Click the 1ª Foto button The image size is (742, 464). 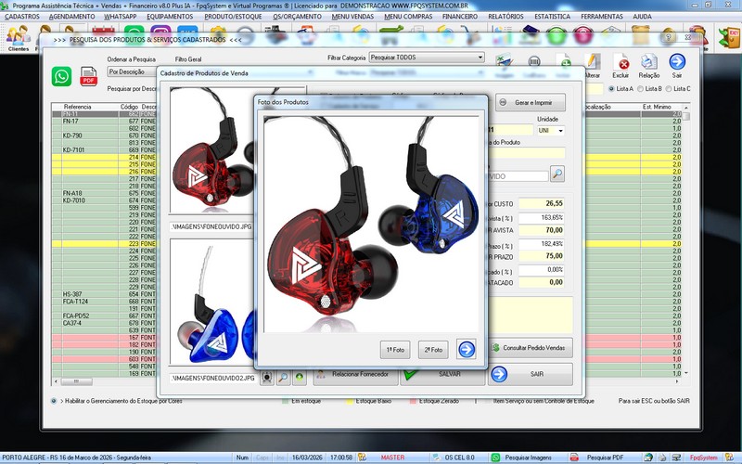[395, 350]
